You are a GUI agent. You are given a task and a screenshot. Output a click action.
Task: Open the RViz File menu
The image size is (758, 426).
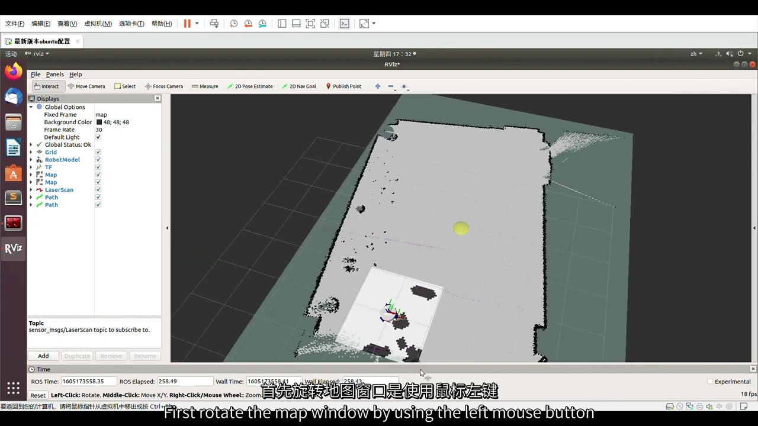click(x=36, y=75)
